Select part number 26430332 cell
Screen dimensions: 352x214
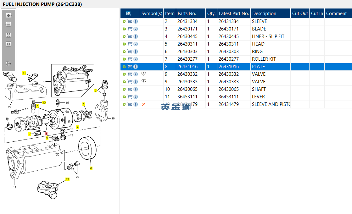pyautogui.click(x=191, y=74)
